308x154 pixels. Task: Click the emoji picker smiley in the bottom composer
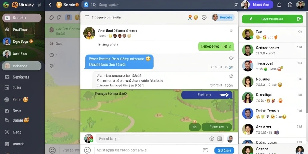[88, 150]
